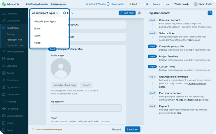Select Buyer participant type
Image resolution: width=216 pixels, height=134 pixels.
pos(37,29)
